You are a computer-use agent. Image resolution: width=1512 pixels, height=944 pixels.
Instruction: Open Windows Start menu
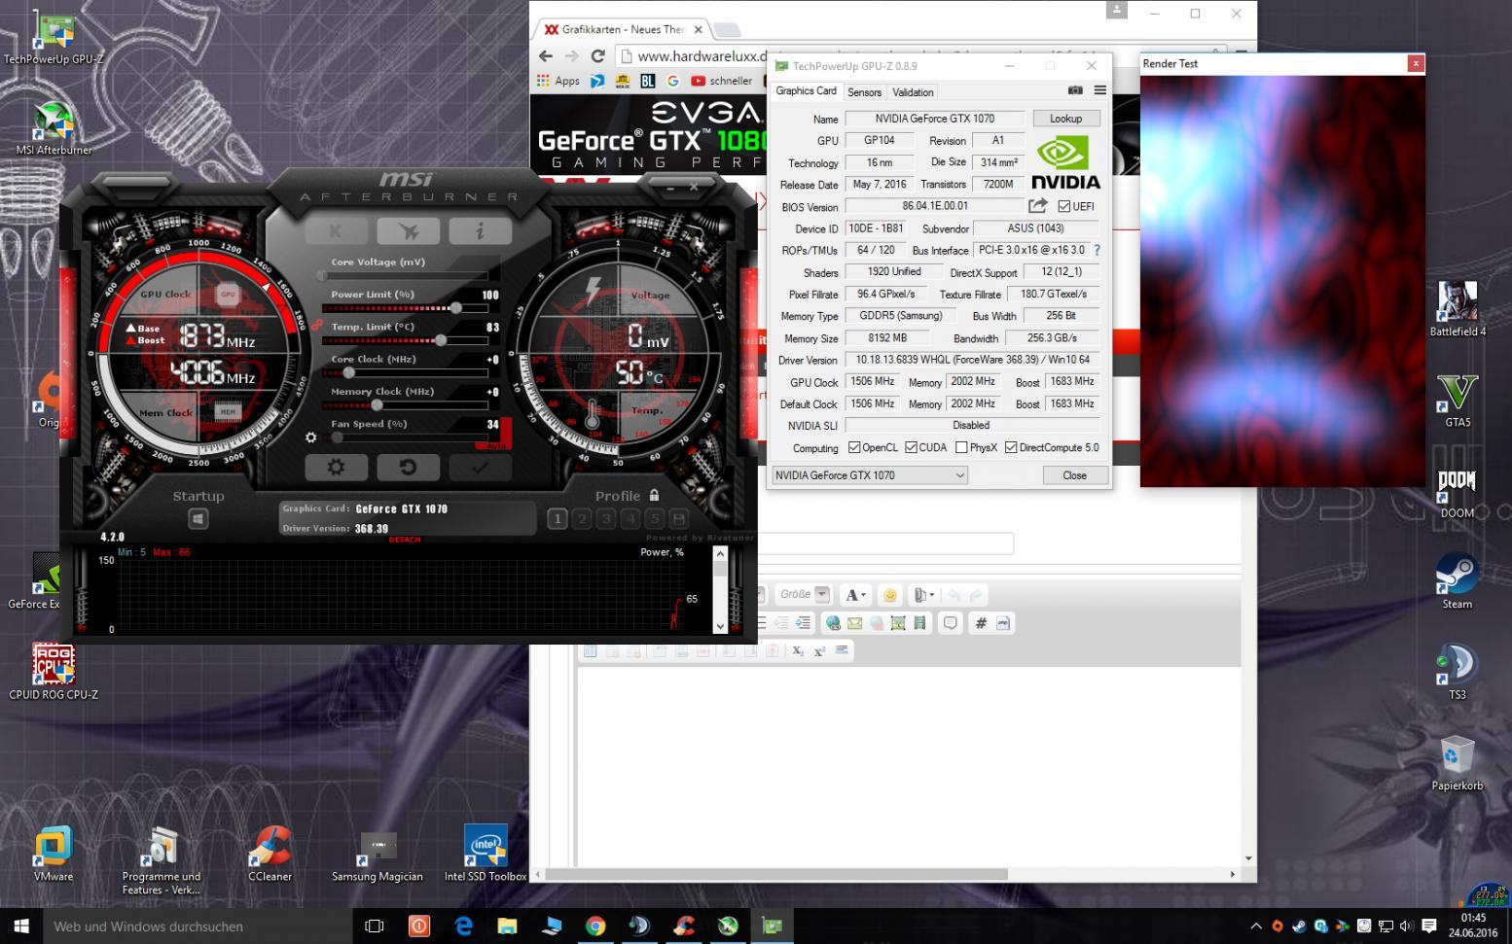[x=21, y=926]
